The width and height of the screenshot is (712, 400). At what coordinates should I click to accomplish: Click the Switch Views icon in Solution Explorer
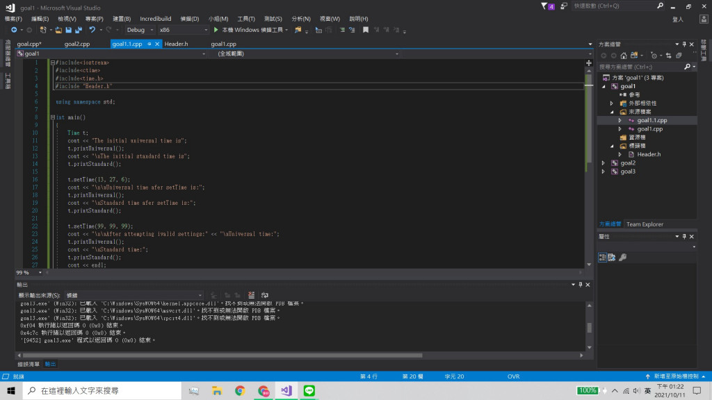click(x=634, y=56)
